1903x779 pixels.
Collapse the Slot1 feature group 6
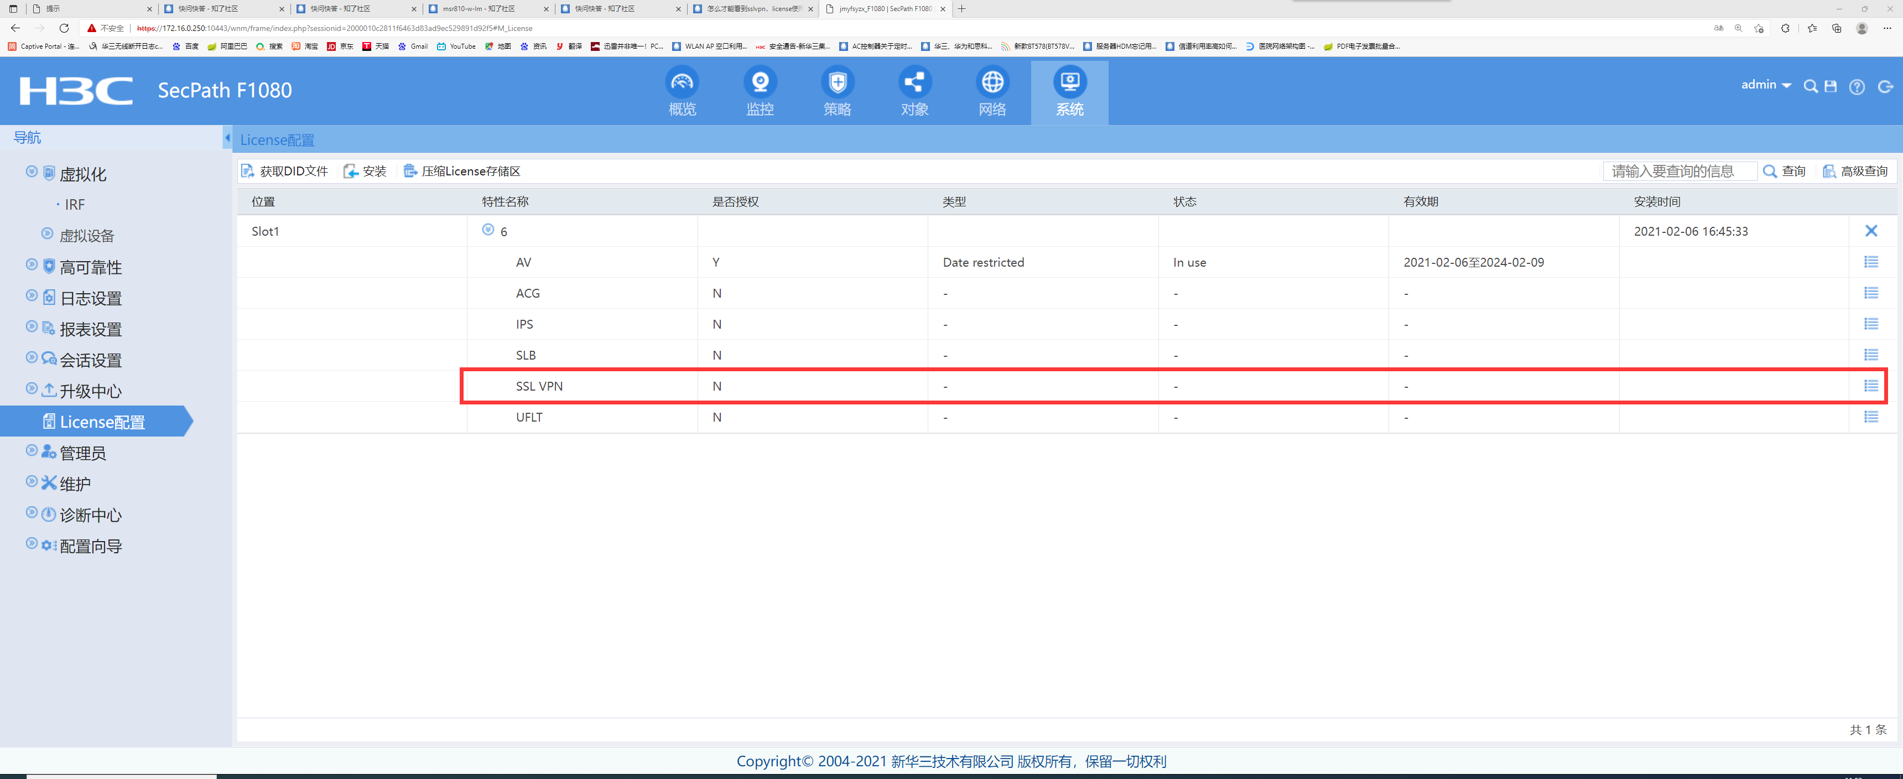click(x=487, y=230)
